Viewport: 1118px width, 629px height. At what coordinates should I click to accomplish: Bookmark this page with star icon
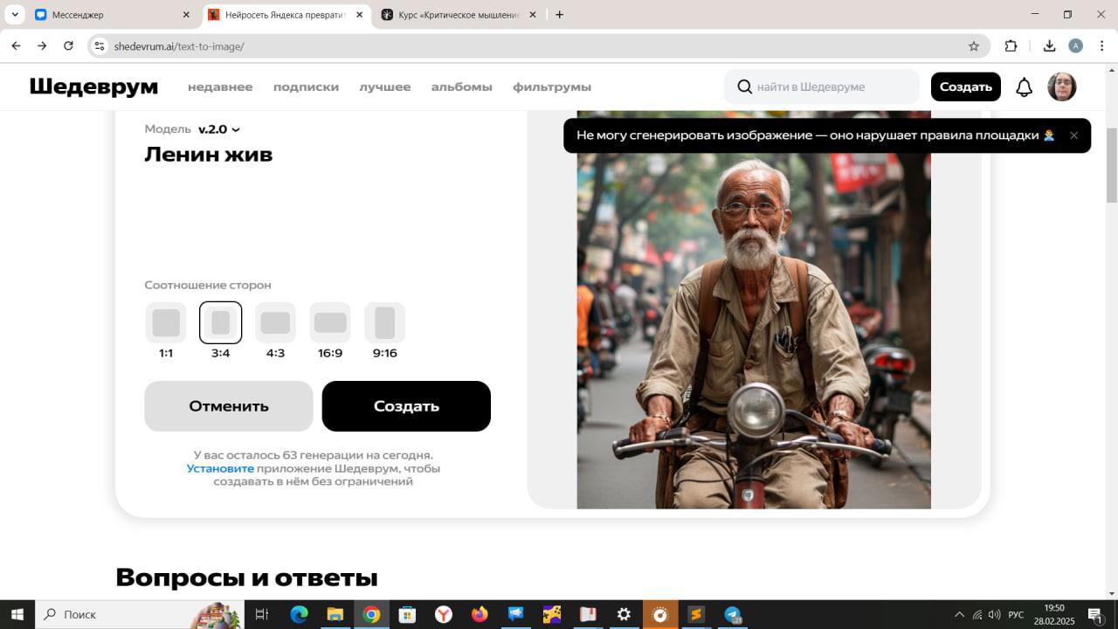[x=973, y=46]
